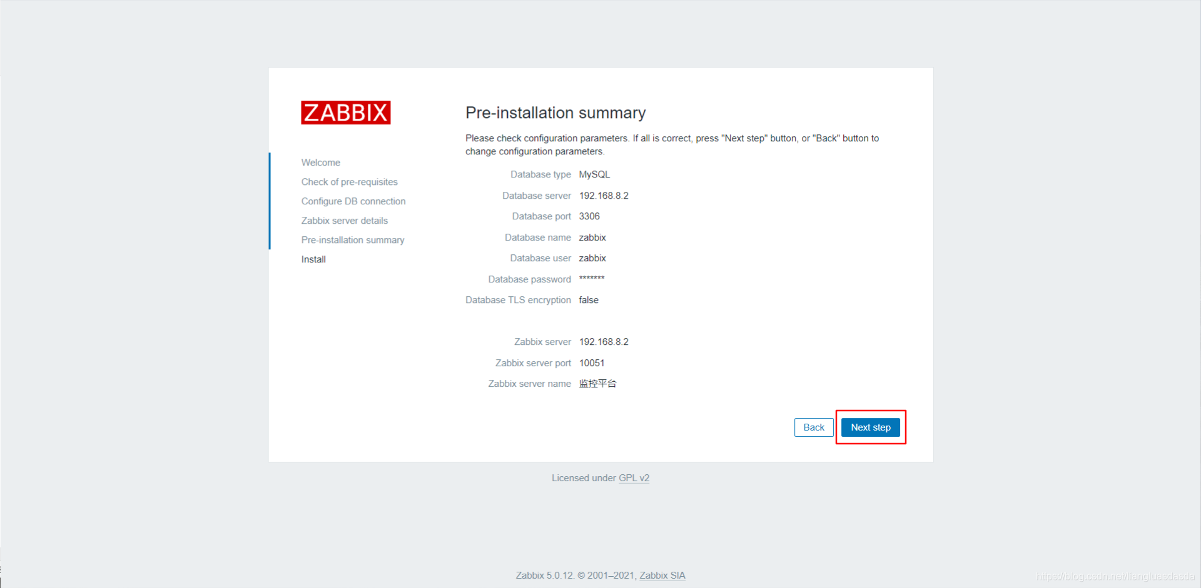The height and width of the screenshot is (588, 1201).
Task: Click the MySQL database type value
Action: click(594, 174)
